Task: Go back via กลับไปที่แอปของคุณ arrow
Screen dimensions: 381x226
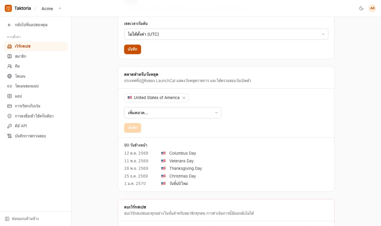Action: (x=10, y=25)
